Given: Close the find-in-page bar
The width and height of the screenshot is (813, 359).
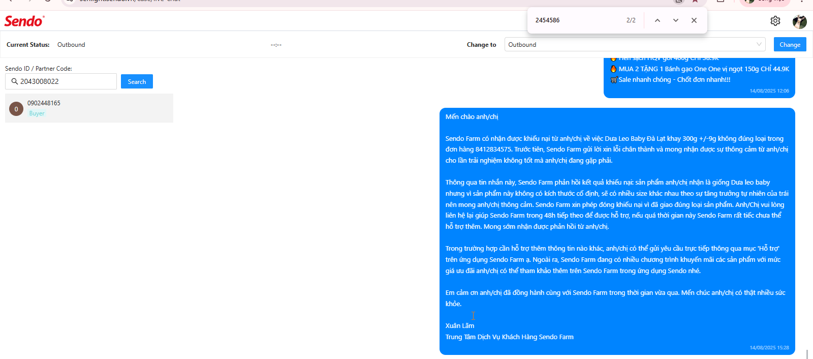Looking at the screenshot, I should [x=694, y=20].
